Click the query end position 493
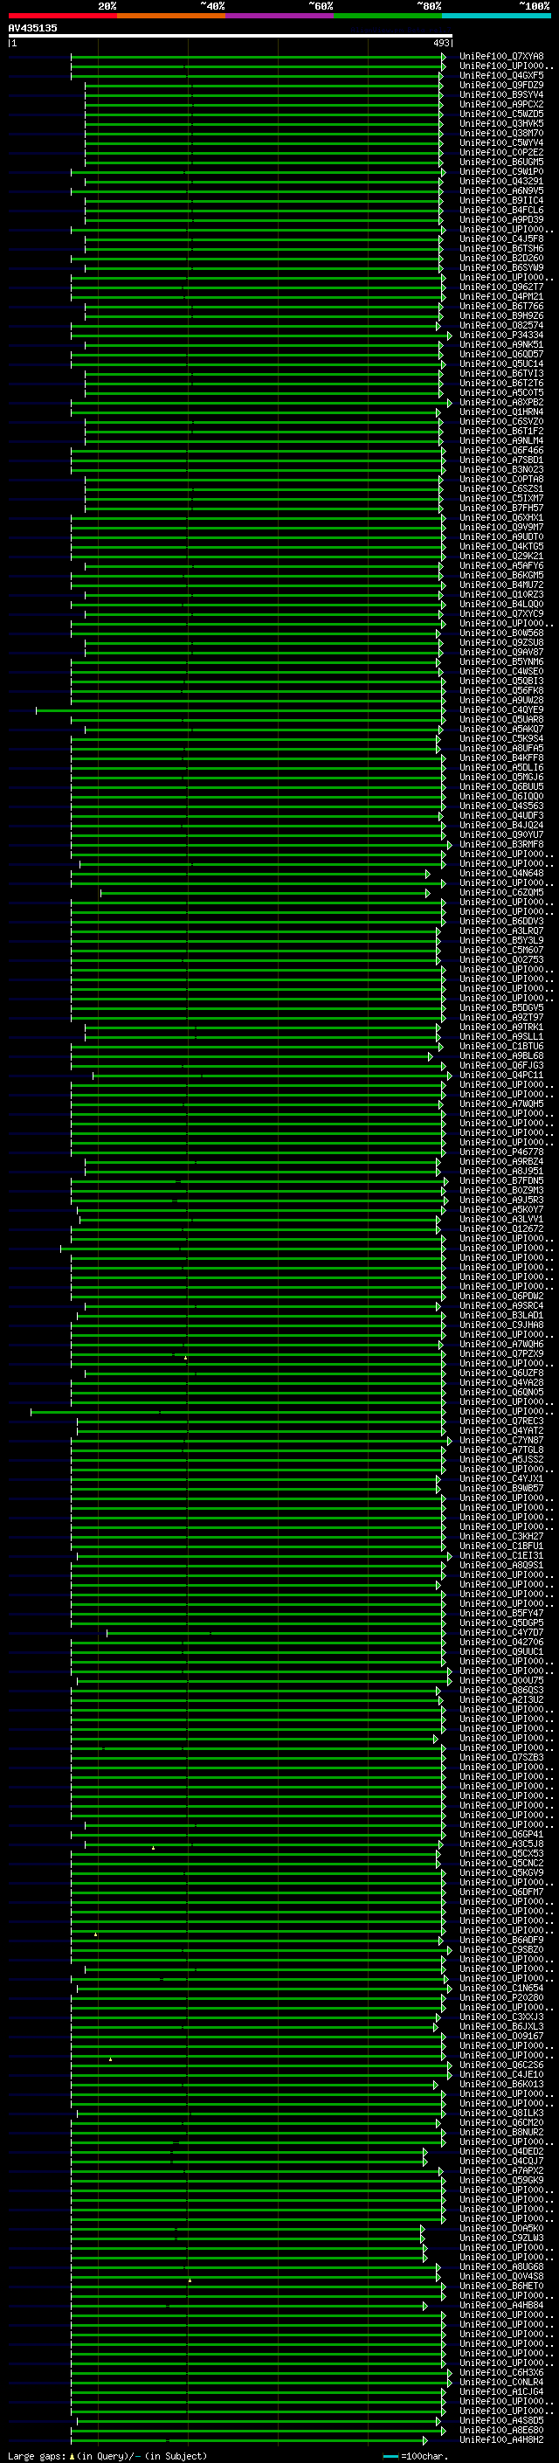This screenshot has width=559, height=2463. point(440,44)
